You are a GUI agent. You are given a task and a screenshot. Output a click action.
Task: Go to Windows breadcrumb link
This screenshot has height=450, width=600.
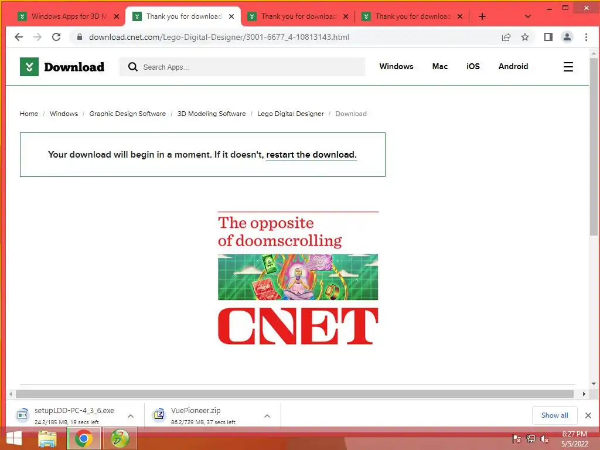[x=63, y=114]
